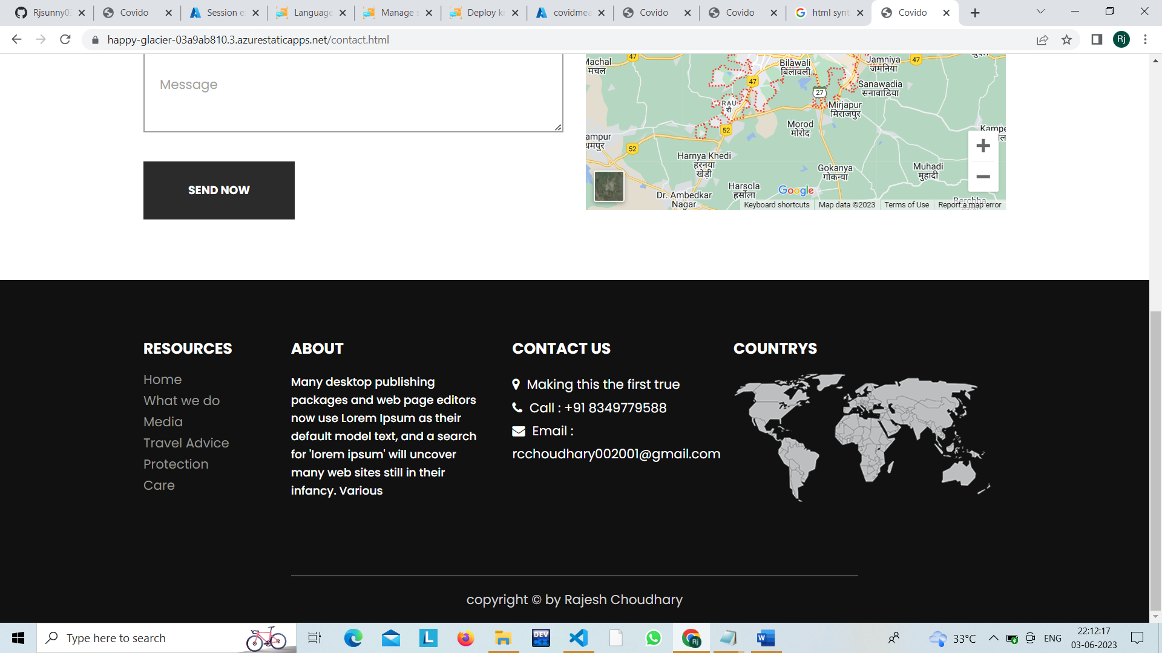Click the Report a map error link
Screen dimensions: 1162x653
tap(969, 204)
